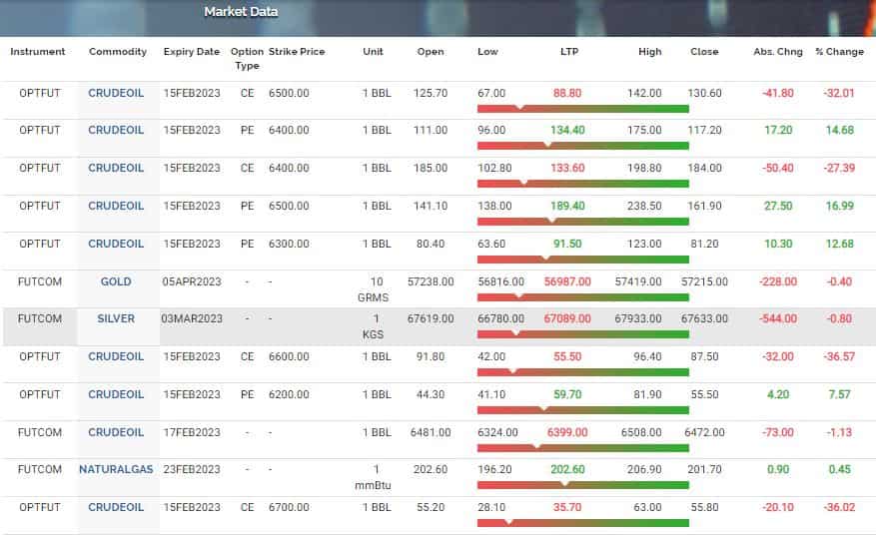The image size is (876, 535).
Task: Click the Instrument column header
Action: point(37,51)
